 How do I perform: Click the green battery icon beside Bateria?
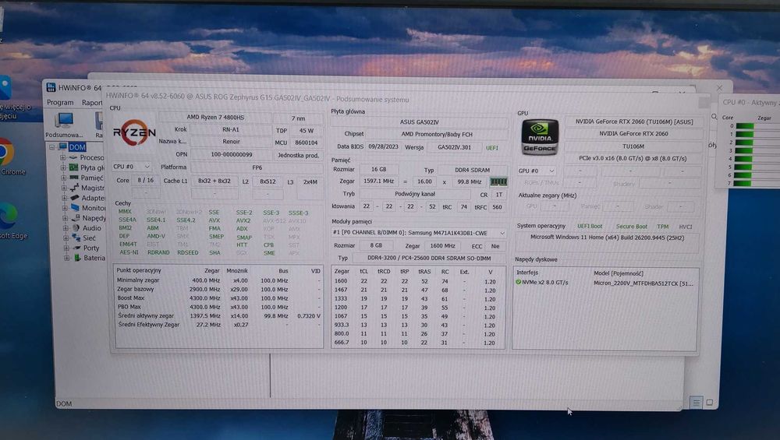pos(77,258)
